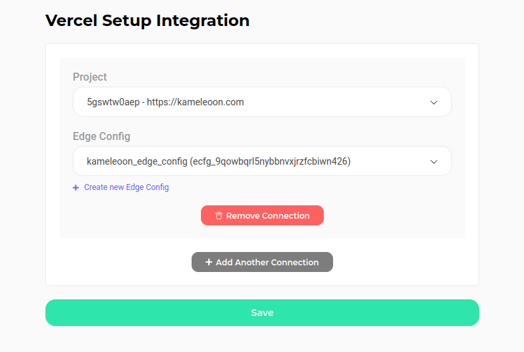Add another connection
This screenshot has height=352, width=524.
pos(262,262)
